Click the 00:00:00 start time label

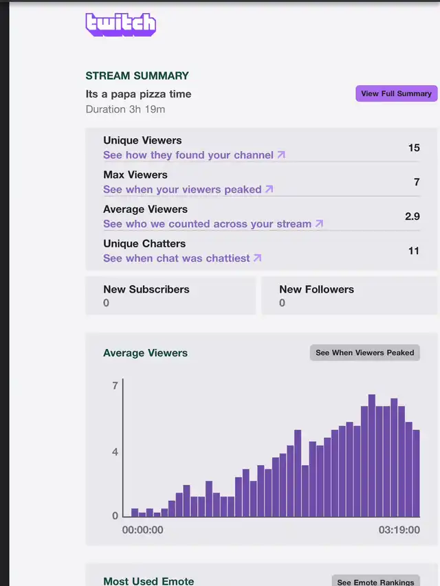(143, 530)
